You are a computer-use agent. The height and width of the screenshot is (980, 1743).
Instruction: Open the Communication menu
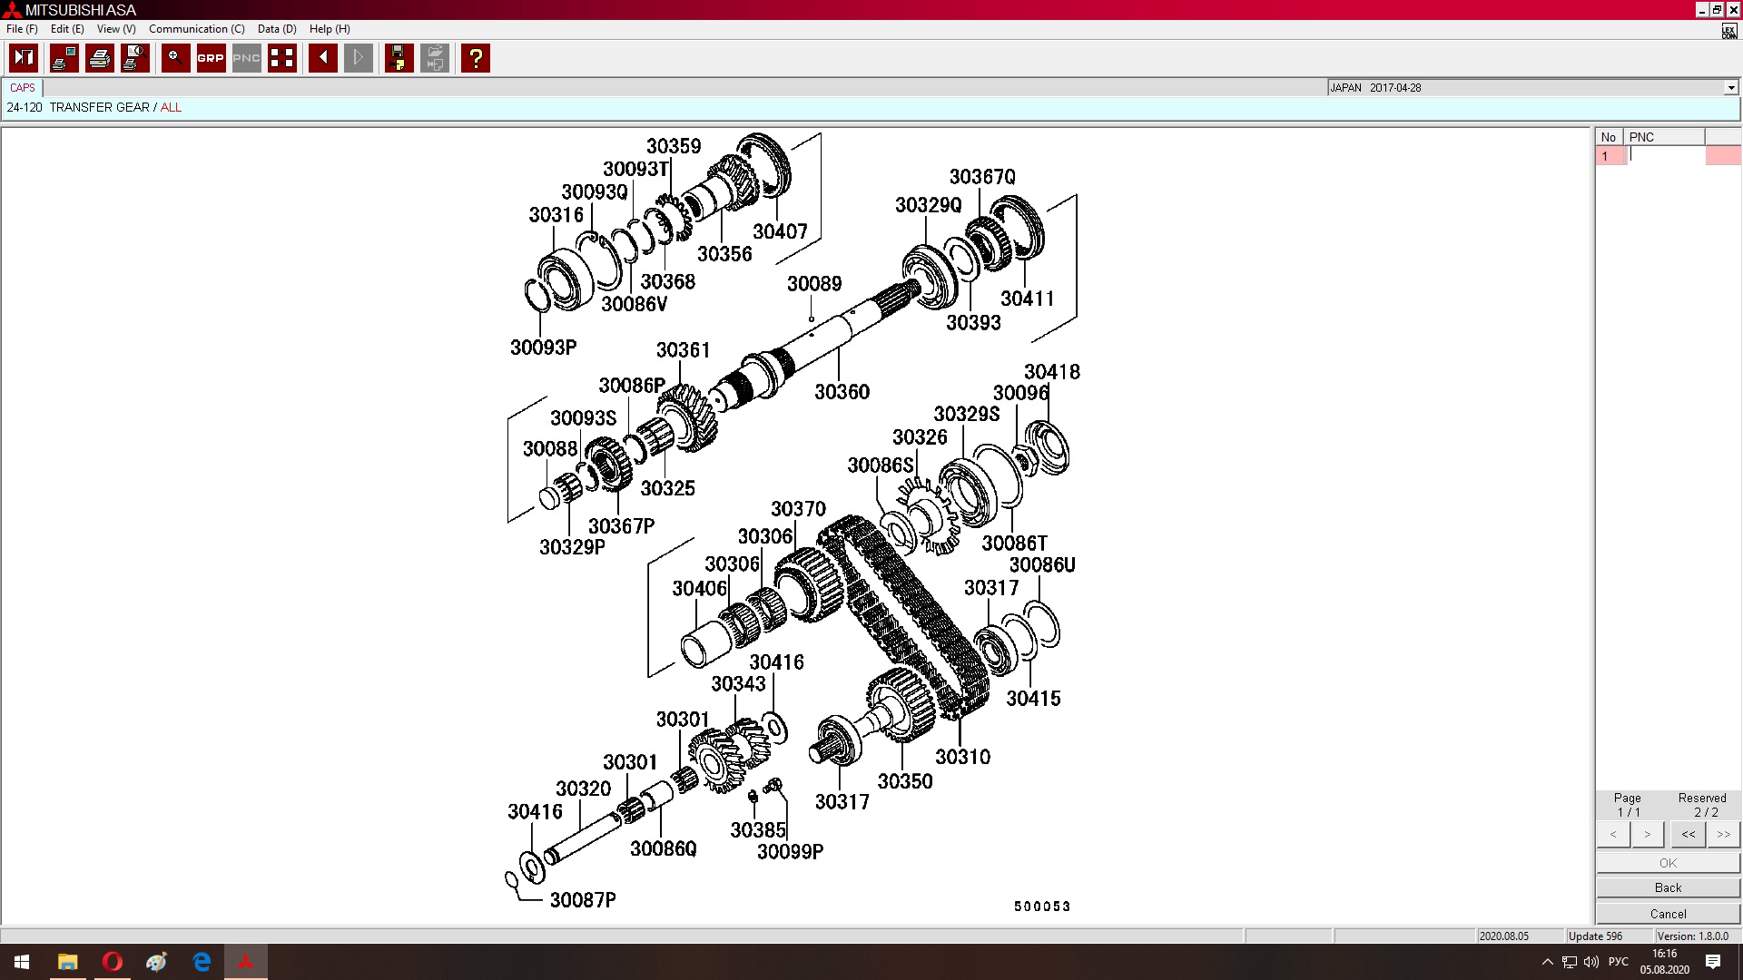click(x=196, y=29)
